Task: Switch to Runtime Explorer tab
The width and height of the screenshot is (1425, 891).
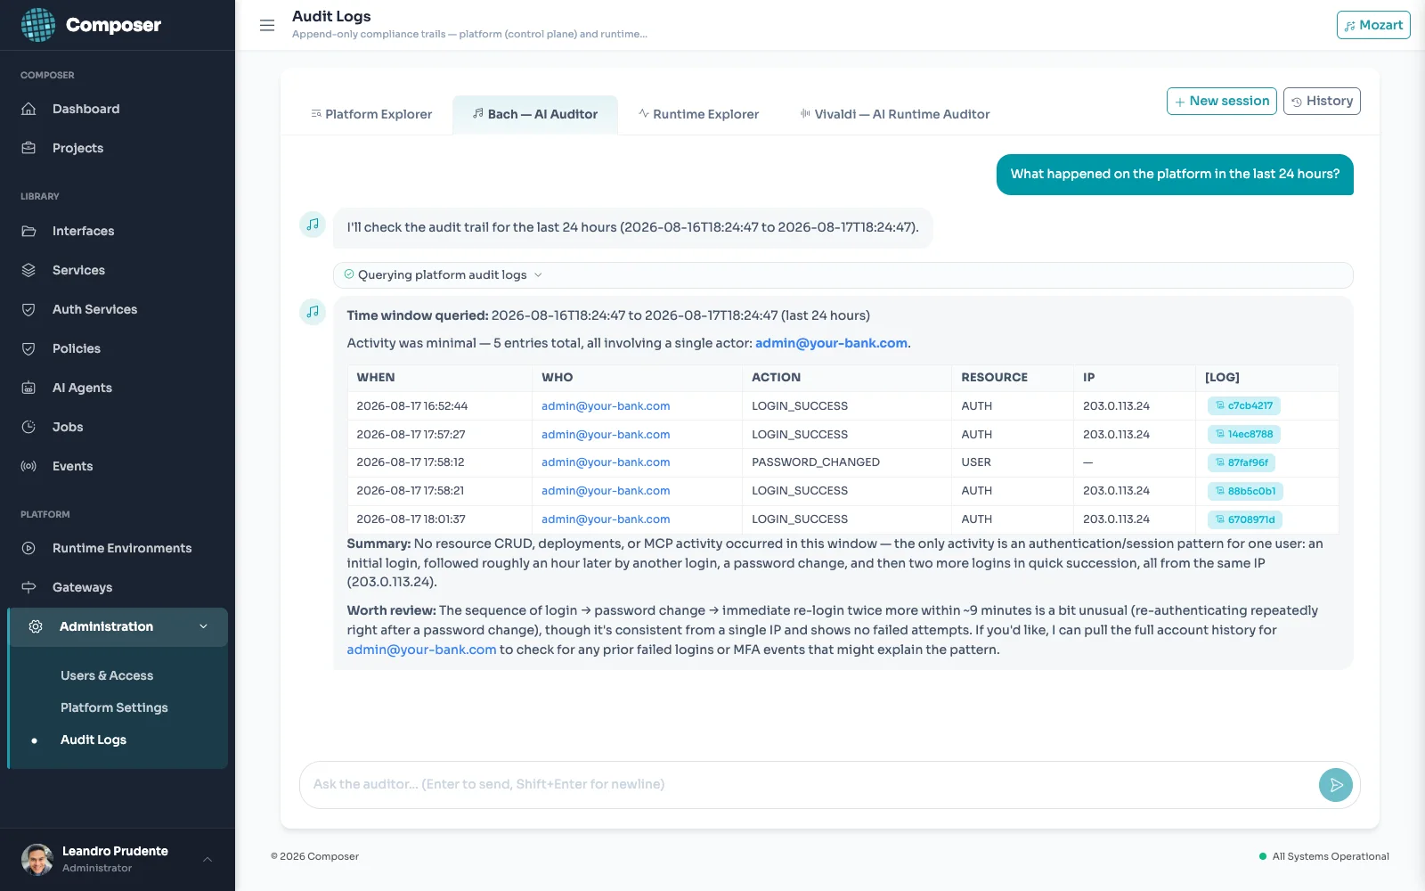Action: (698, 114)
